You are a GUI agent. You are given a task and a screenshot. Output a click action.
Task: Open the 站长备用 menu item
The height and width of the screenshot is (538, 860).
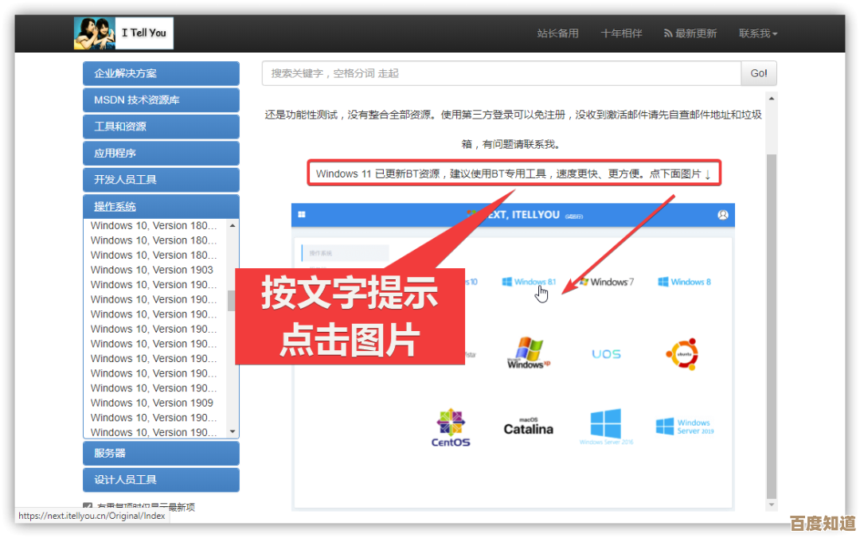click(x=557, y=33)
